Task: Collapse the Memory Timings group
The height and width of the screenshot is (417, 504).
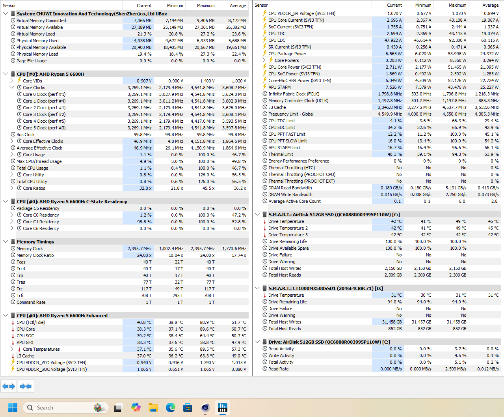Action: coord(6,242)
